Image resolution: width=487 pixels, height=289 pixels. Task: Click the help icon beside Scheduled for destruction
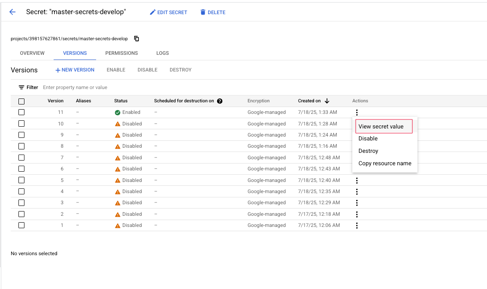220,101
